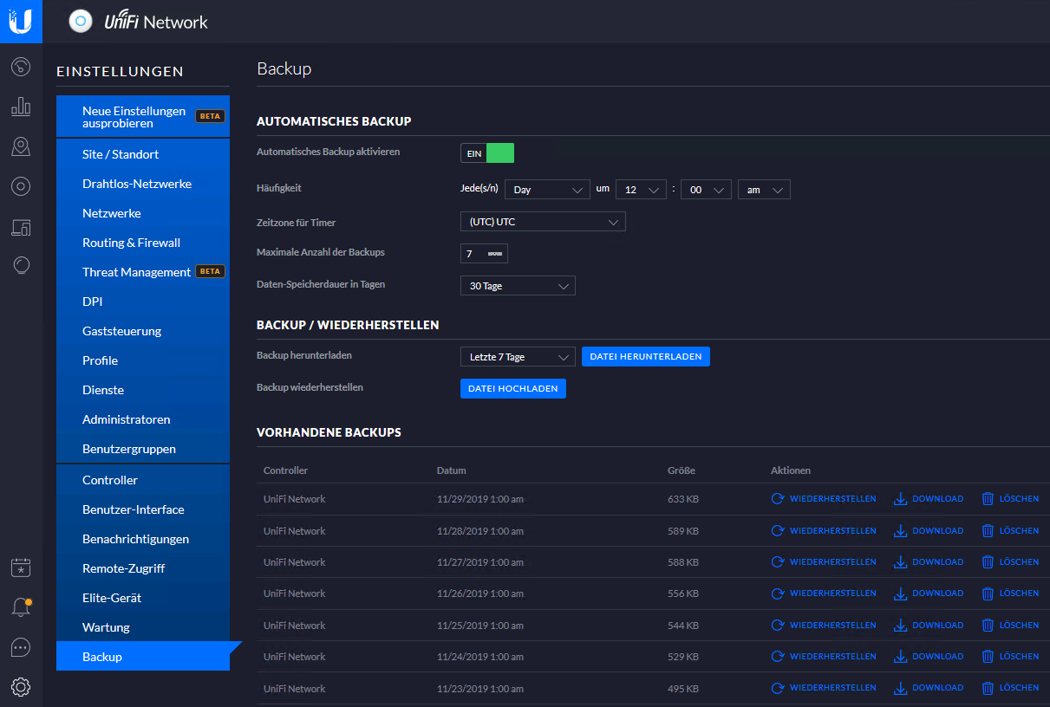
Task: Open the Clients icon in sidebar
Action: pyautogui.click(x=21, y=227)
